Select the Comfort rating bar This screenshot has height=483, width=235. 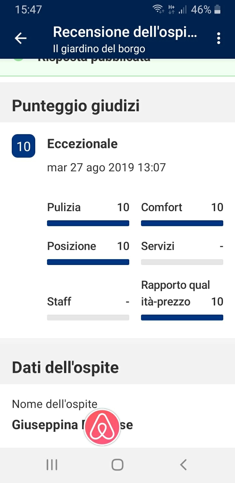click(x=182, y=224)
